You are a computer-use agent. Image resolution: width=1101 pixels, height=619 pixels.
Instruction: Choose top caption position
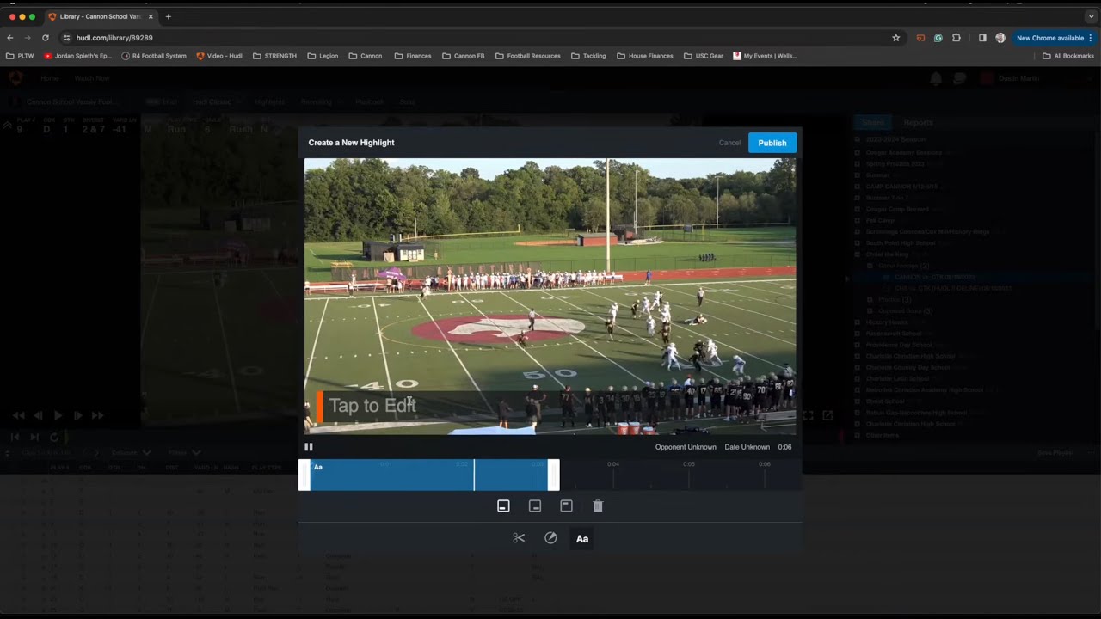[x=566, y=506]
